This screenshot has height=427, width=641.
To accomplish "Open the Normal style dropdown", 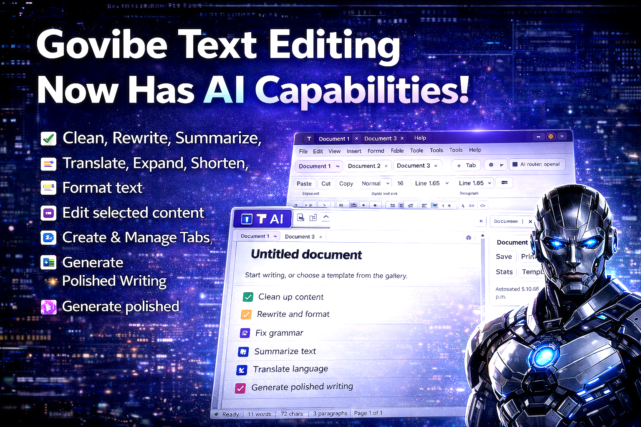I will coord(375,183).
